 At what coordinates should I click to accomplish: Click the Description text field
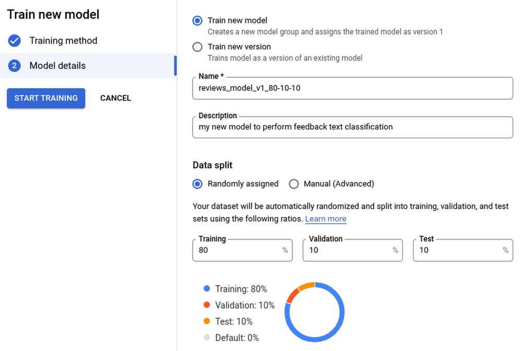[352, 127]
